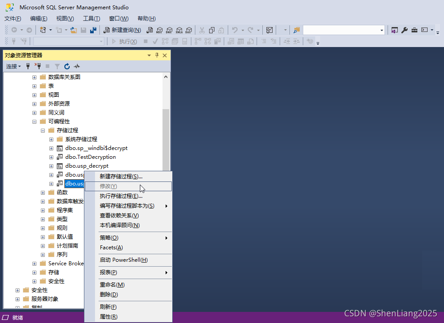Screen dimensions: 444x323
Task: Open the 视图 menu
Action: (64, 18)
